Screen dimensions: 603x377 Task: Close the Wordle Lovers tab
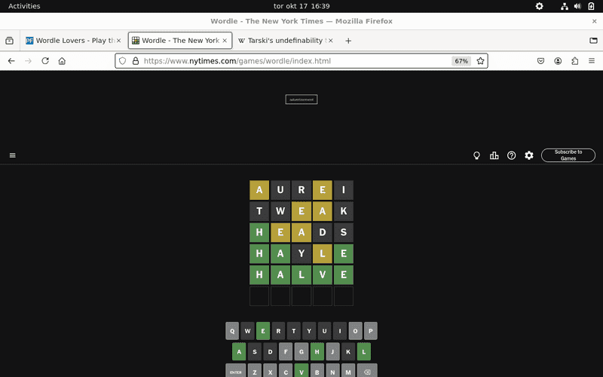(x=118, y=41)
